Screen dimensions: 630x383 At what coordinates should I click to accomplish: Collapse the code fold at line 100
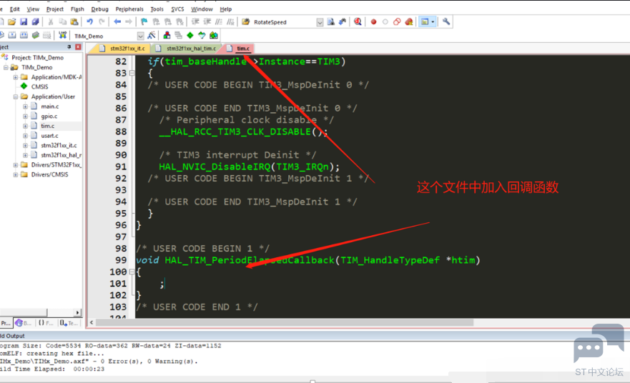(x=132, y=272)
